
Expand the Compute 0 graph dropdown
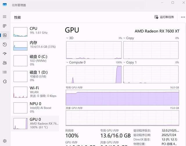[x=67, y=62]
